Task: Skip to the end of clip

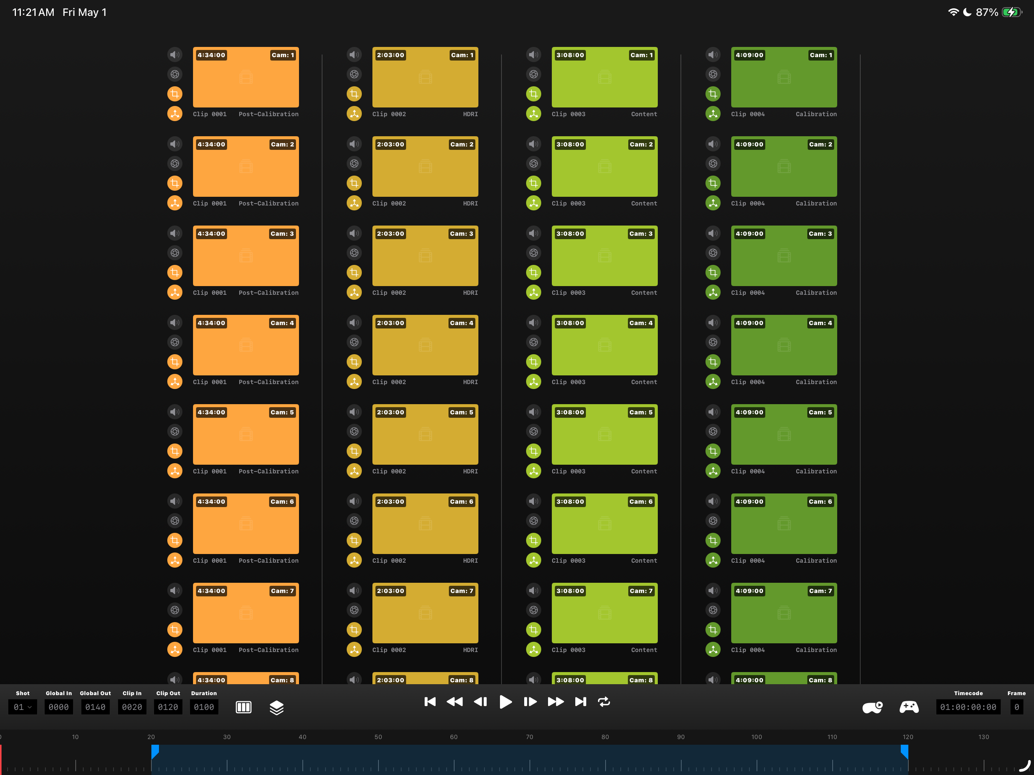Action: (x=581, y=702)
